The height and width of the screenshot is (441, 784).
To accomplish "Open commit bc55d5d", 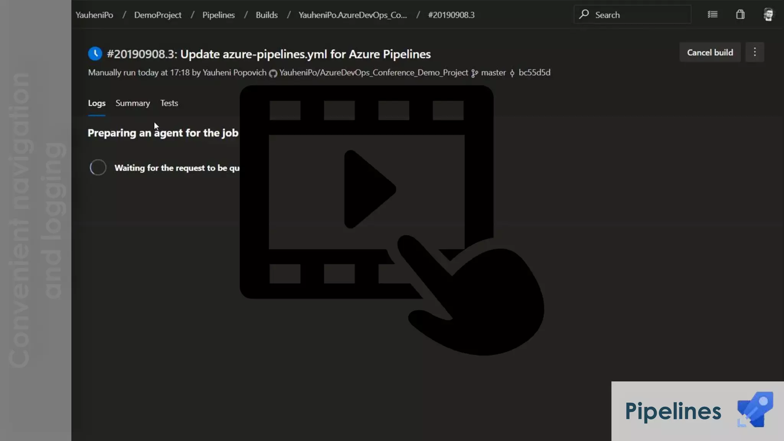I will tap(534, 72).
